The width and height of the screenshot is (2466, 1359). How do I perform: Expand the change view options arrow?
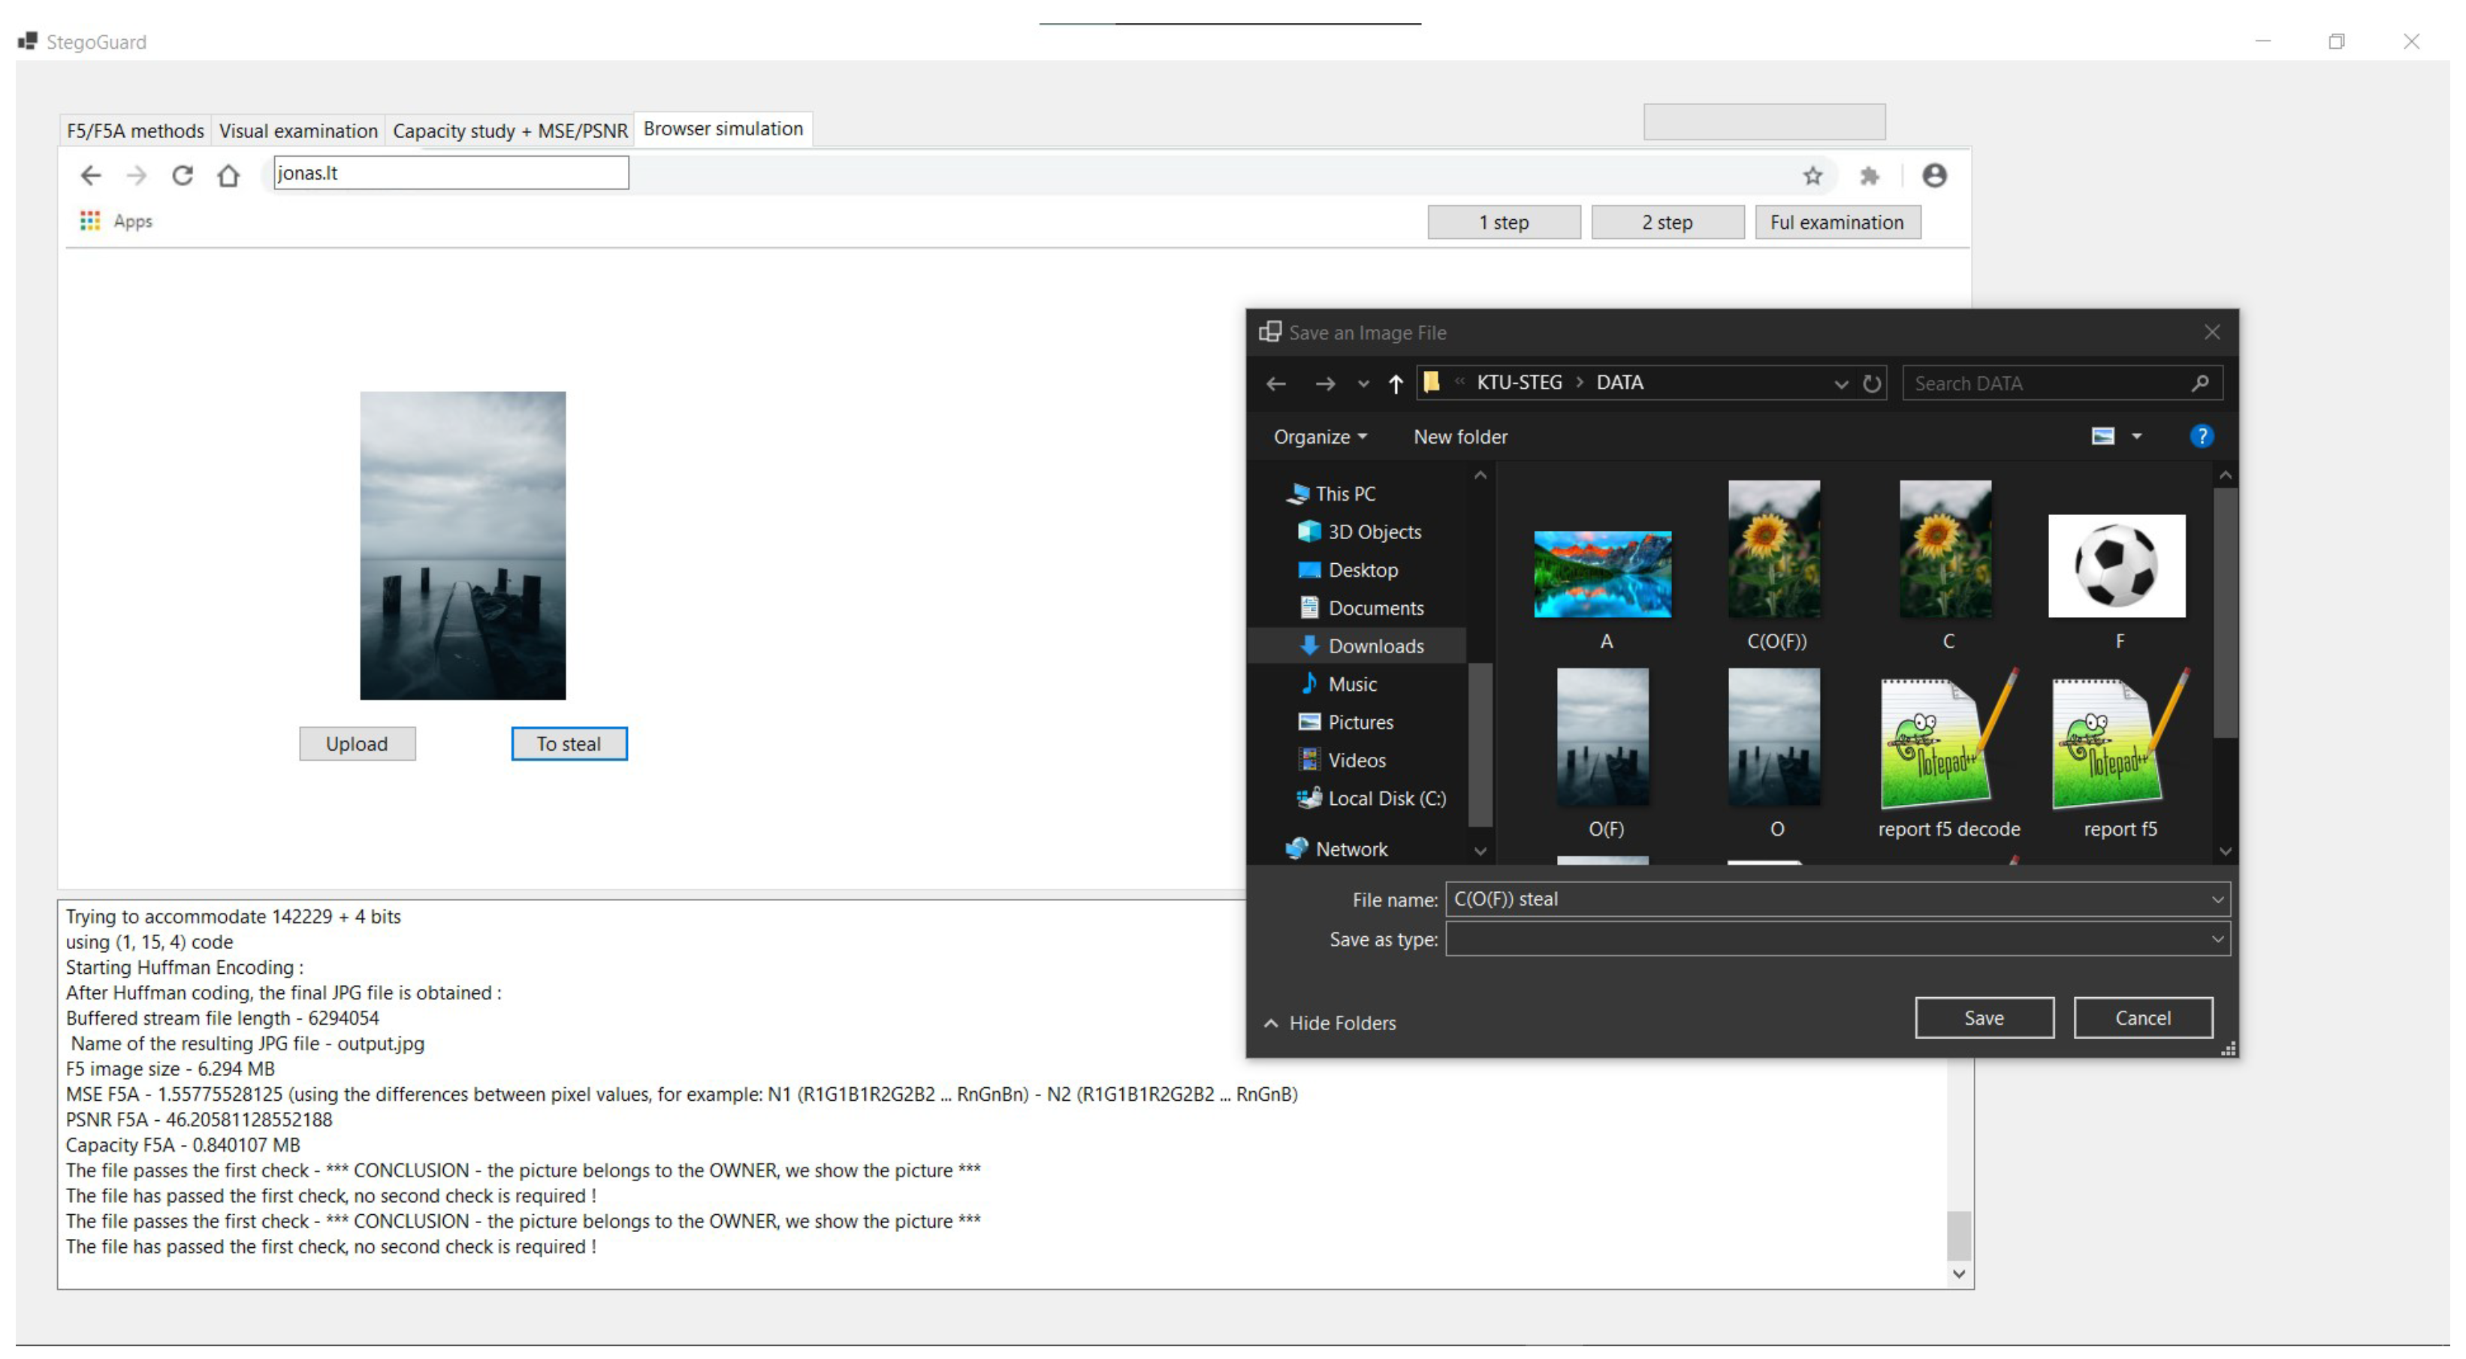pyautogui.click(x=2137, y=436)
